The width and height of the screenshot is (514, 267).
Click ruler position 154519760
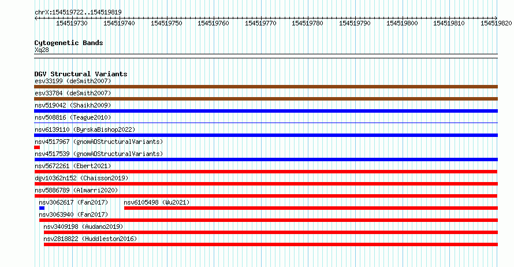tap(214, 23)
